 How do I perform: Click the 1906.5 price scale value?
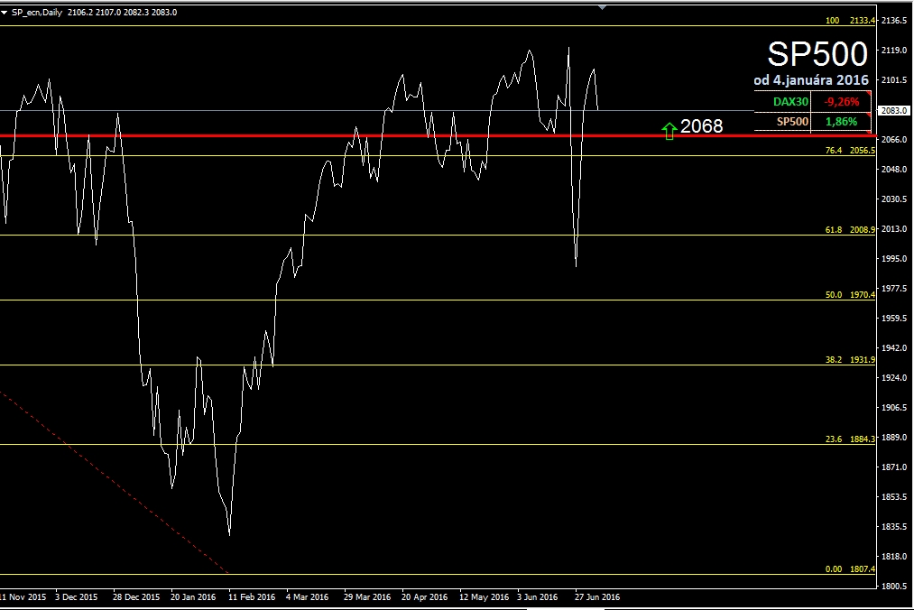pyautogui.click(x=894, y=407)
